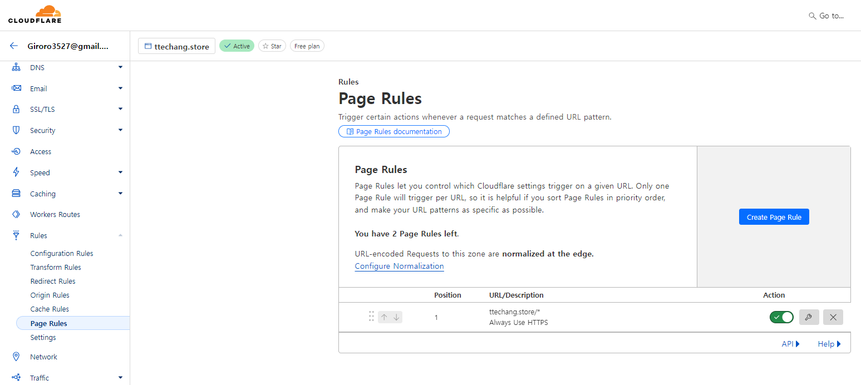Click the Network label in sidebar
The image size is (861, 385).
(43, 357)
